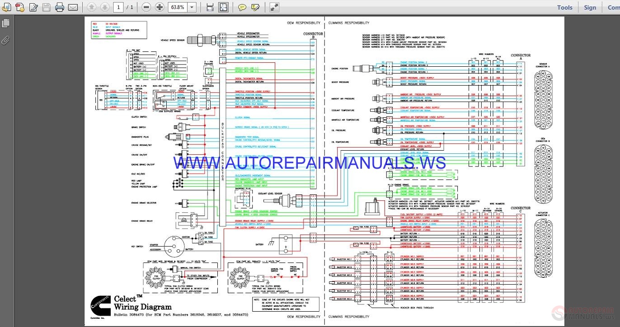
Task: Click the CUMMINS RESPONSIBILITY heading at top
Action: (x=348, y=23)
